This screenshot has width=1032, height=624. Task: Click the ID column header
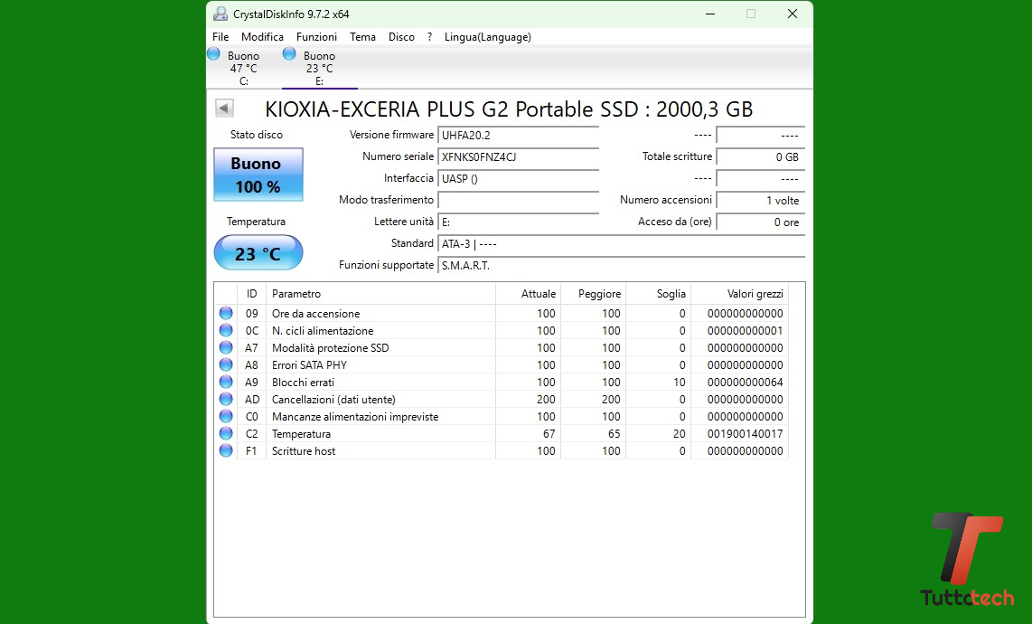(x=251, y=294)
